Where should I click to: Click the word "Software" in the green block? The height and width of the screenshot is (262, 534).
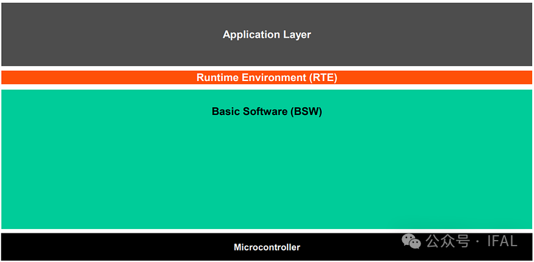(x=265, y=112)
